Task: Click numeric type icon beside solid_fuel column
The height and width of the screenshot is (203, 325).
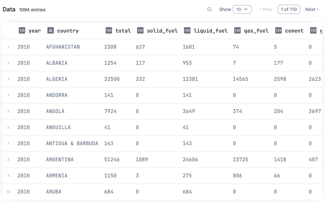Action: point(140,30)
